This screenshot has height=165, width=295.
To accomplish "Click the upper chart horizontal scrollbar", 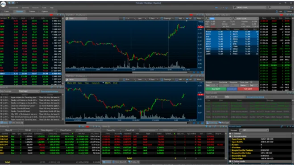I will (160, 72).
